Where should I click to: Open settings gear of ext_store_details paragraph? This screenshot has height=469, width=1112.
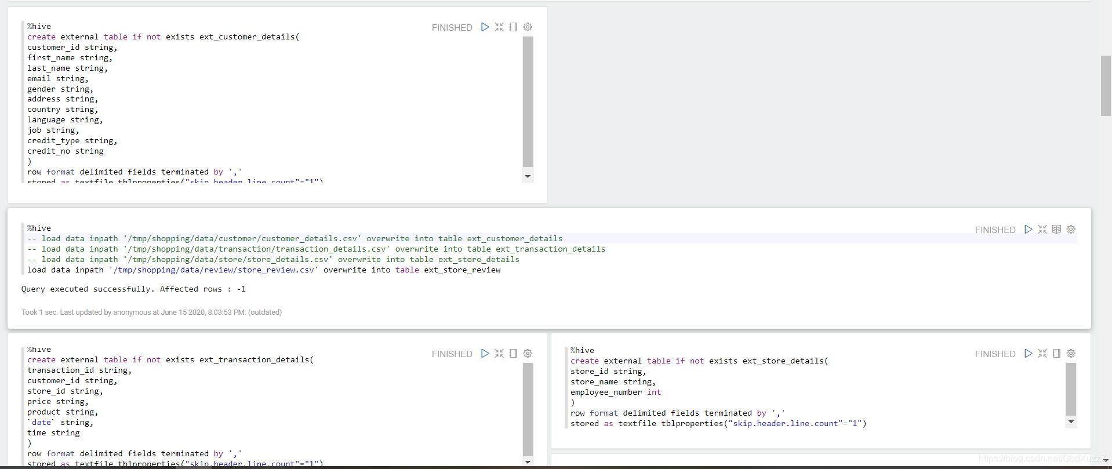1071,354
